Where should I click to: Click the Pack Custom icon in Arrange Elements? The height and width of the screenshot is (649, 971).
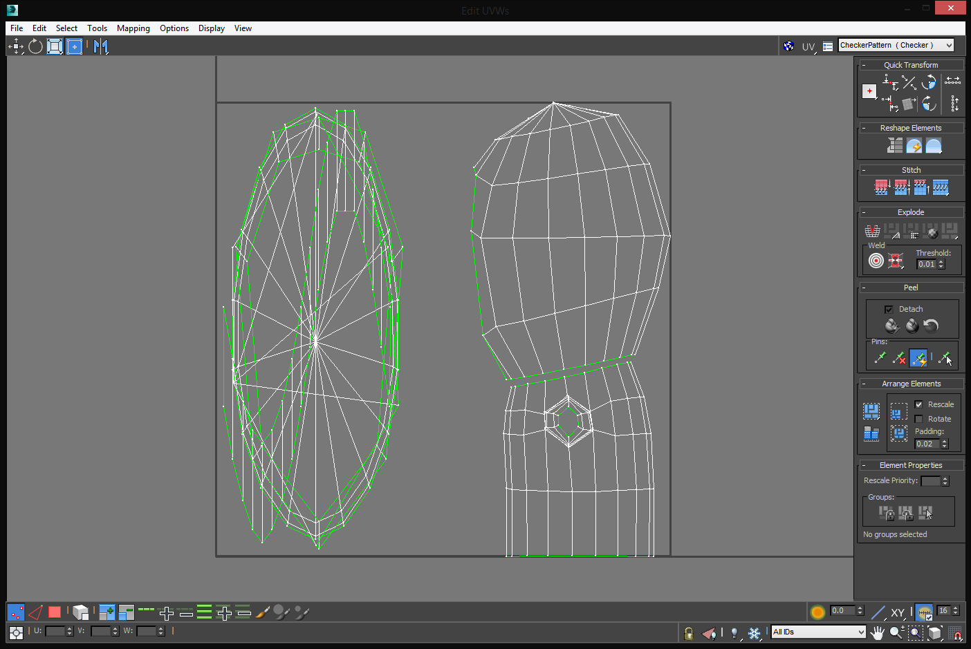[x=871, y=411]
